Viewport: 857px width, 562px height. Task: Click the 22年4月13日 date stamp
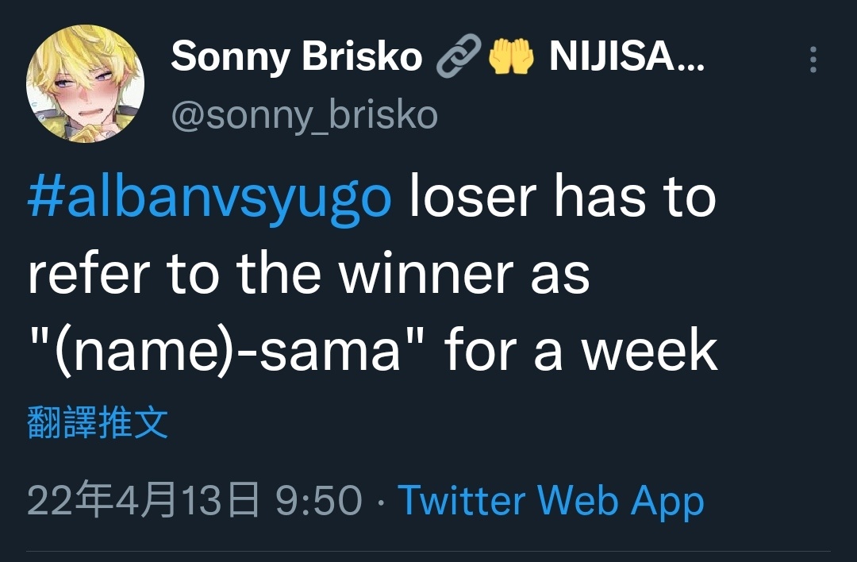tap(143, 499)
